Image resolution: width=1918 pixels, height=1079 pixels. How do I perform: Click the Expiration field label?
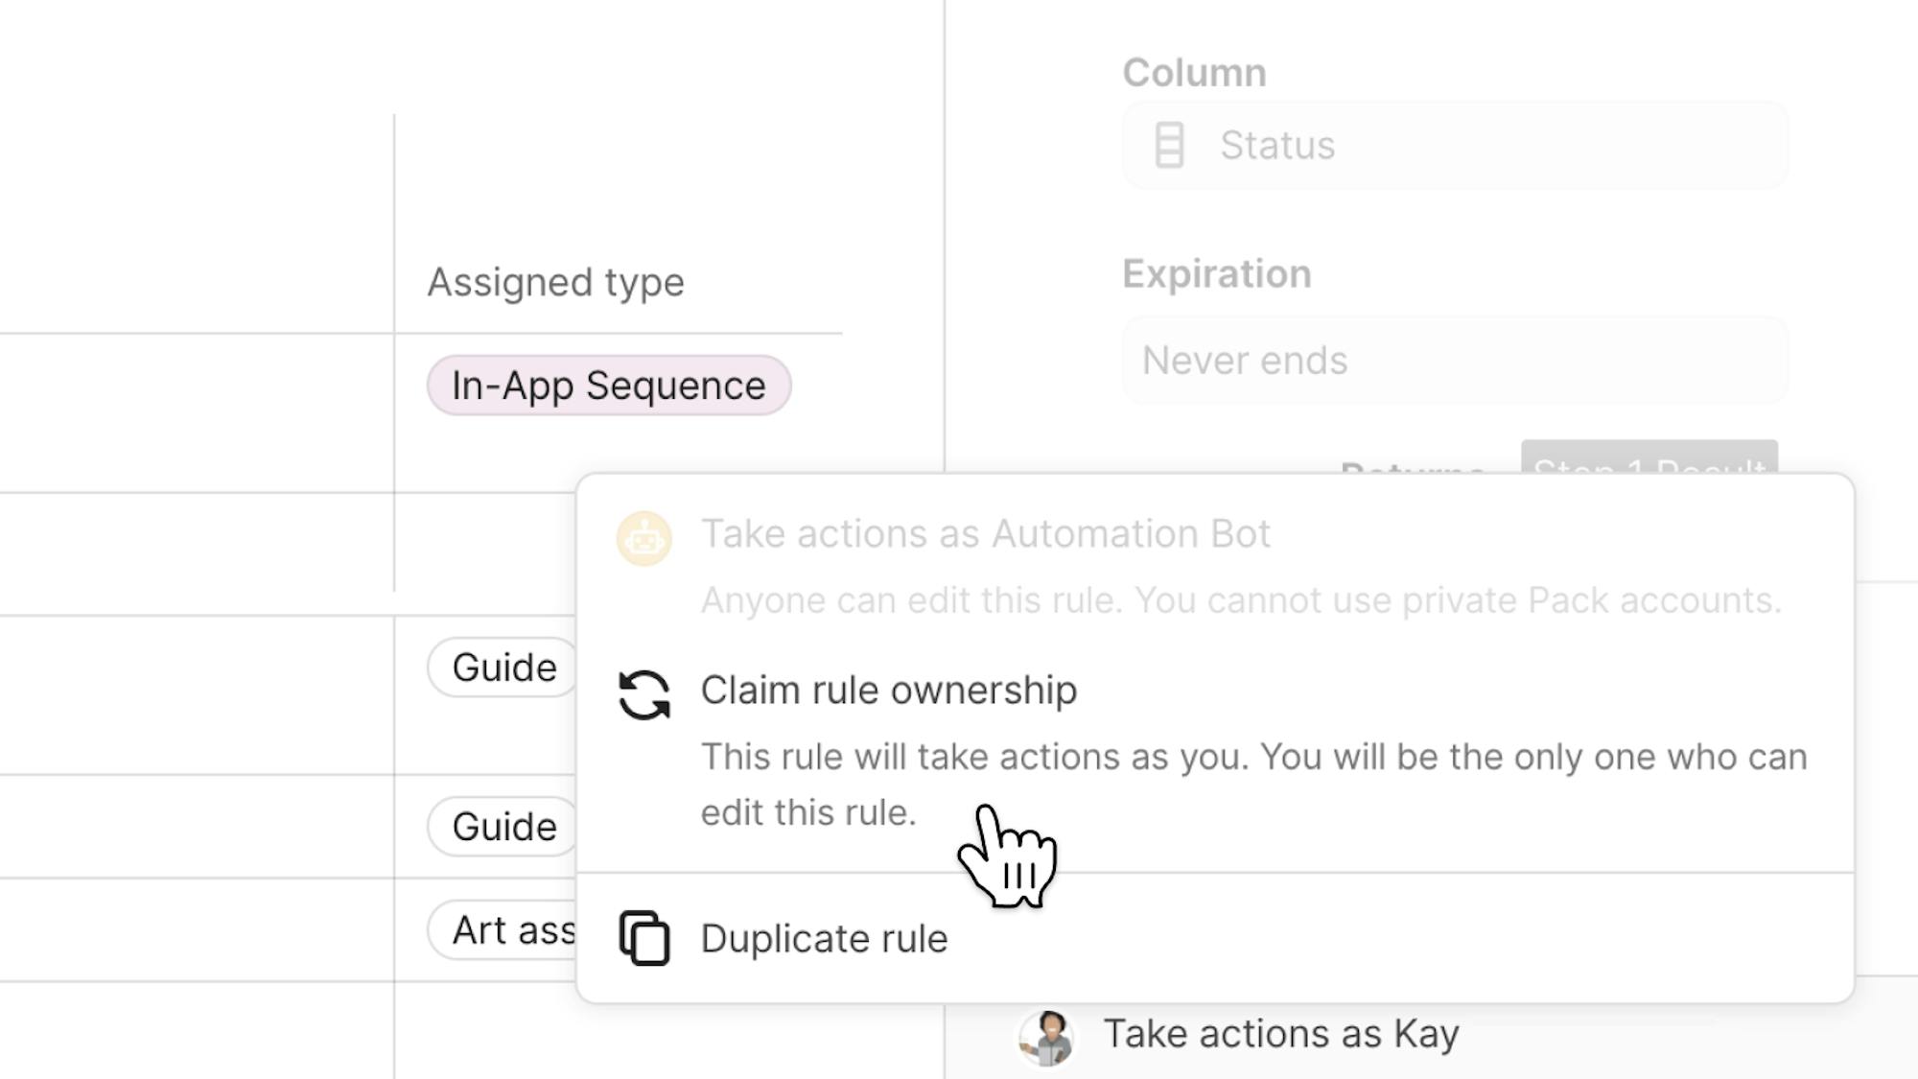coord(1216,274)
